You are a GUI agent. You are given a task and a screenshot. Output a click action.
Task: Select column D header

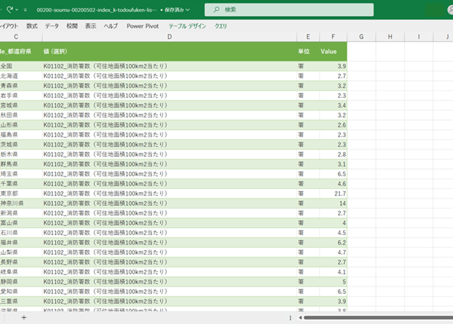pyautogui.click(x=170, y=37)
